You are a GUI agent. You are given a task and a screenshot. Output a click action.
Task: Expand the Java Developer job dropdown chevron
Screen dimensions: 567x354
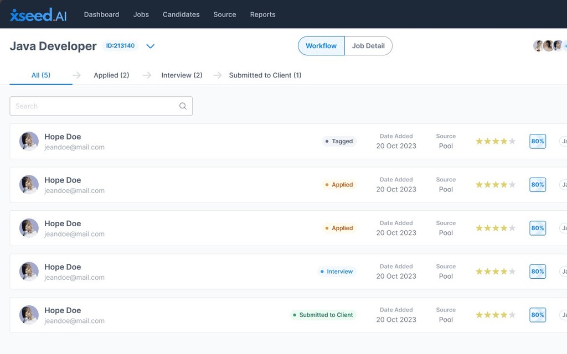151,46
